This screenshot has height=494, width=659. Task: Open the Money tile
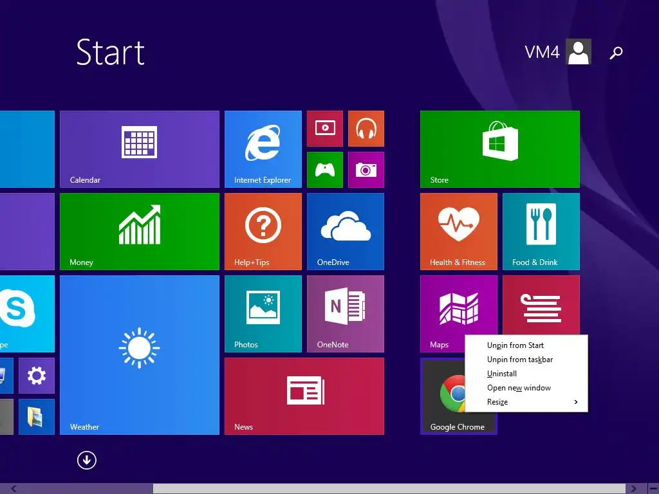140,232
